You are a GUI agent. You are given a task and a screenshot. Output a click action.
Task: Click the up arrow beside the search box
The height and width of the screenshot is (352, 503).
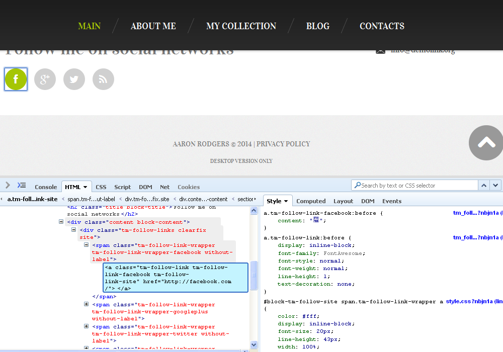pos(483,185)
